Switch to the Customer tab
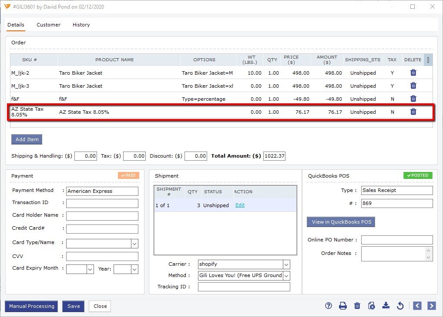This screenshot has width=443, height=317. pyautogui.click(x=48, y=25)
